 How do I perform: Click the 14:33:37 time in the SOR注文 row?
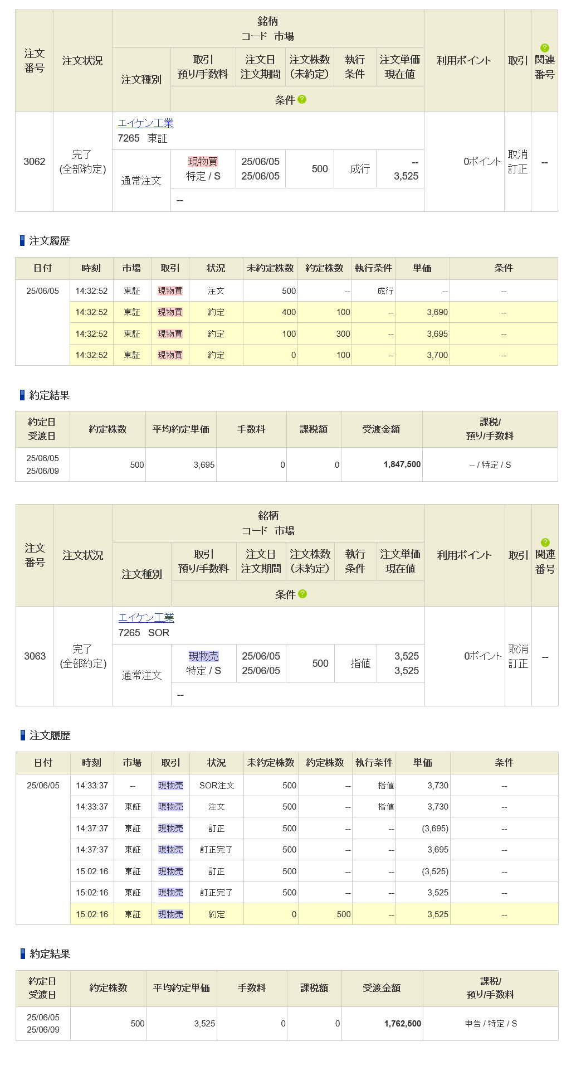click(92, 786)
